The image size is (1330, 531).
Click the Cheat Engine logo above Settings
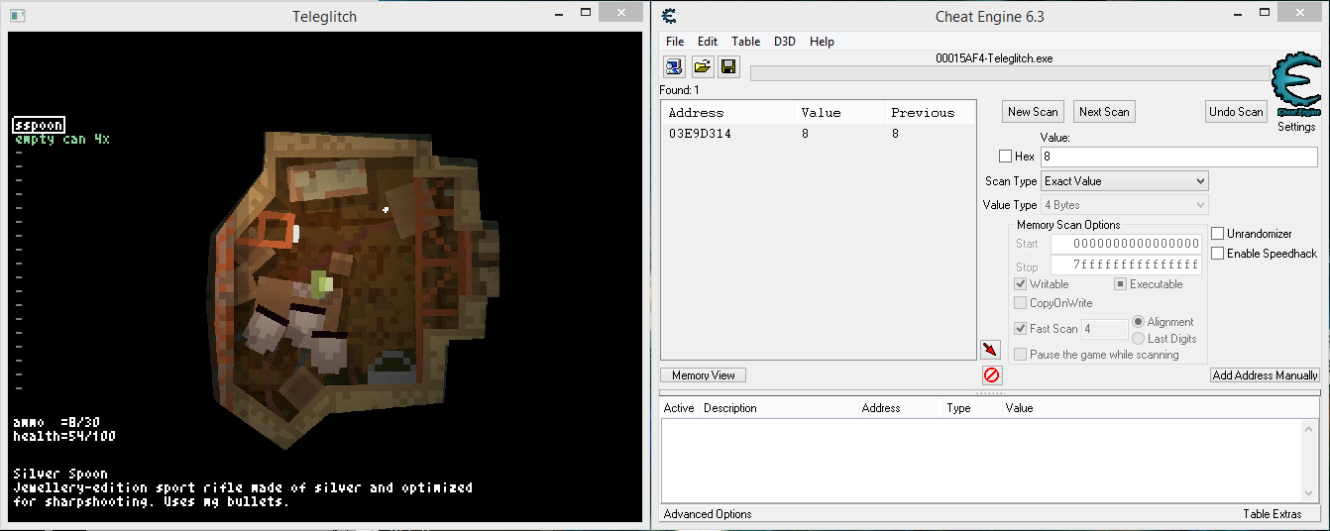(1295, 85)
